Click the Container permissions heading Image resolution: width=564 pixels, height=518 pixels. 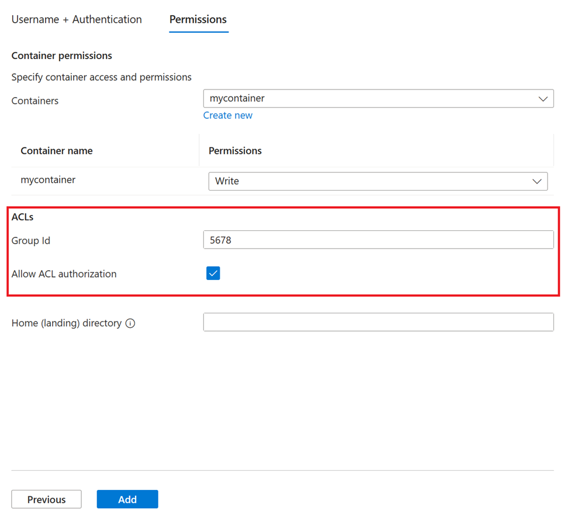tap(61, 56)
